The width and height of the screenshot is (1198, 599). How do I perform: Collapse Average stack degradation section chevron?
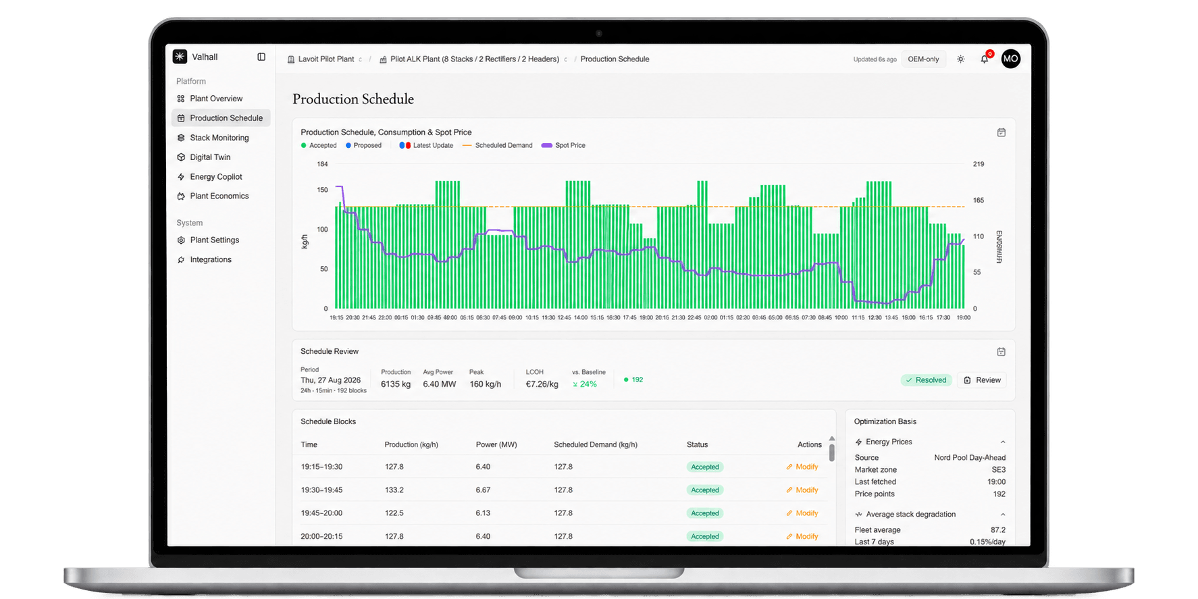(1003, 515)
